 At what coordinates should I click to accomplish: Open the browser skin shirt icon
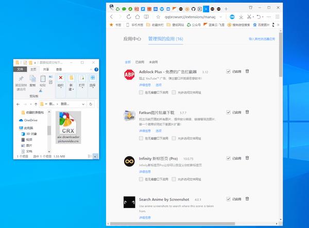(x=250, y=8)
